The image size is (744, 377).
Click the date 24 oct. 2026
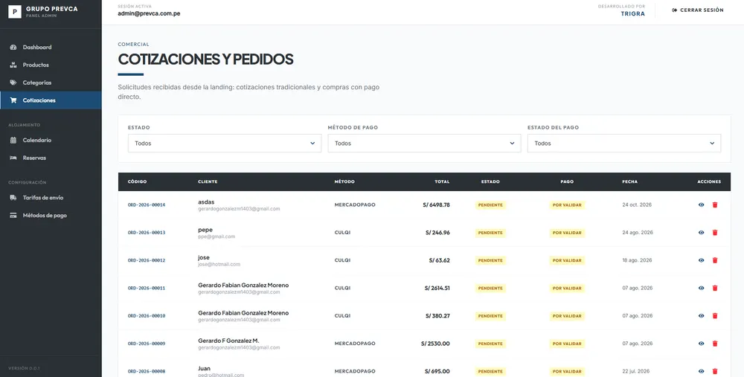(637, 205)
